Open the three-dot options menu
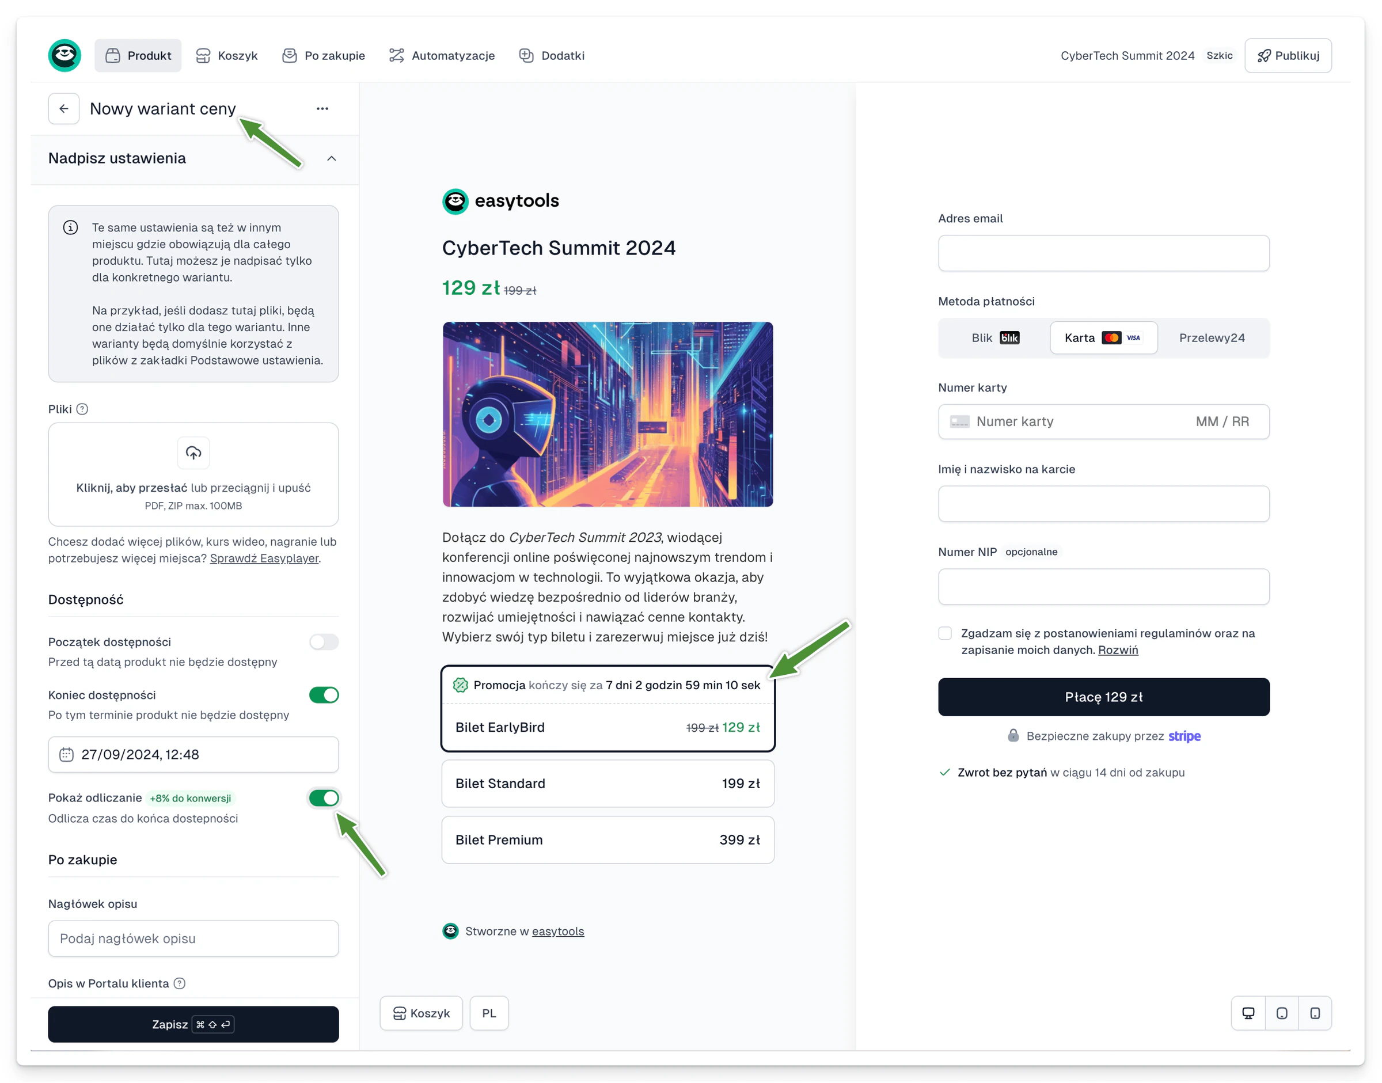Viewport: 1382px width, 1083px height. click(322, 108)
